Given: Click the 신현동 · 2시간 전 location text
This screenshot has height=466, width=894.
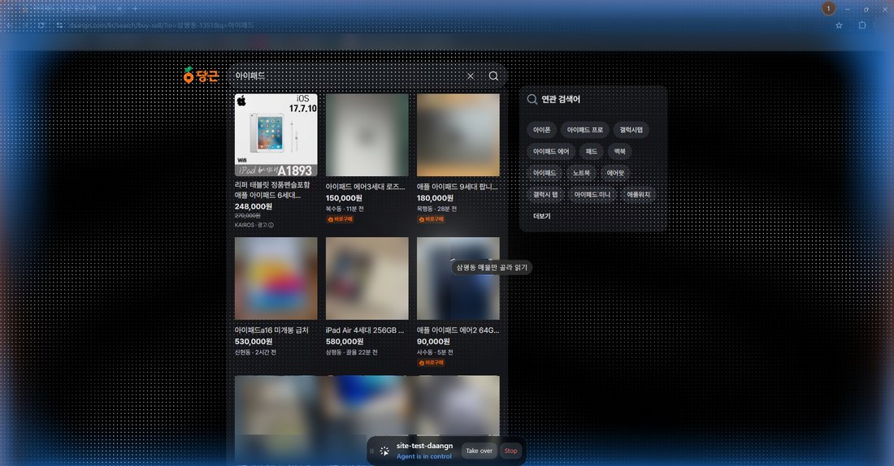Looking at the screenshot, I should click(255, 352).
